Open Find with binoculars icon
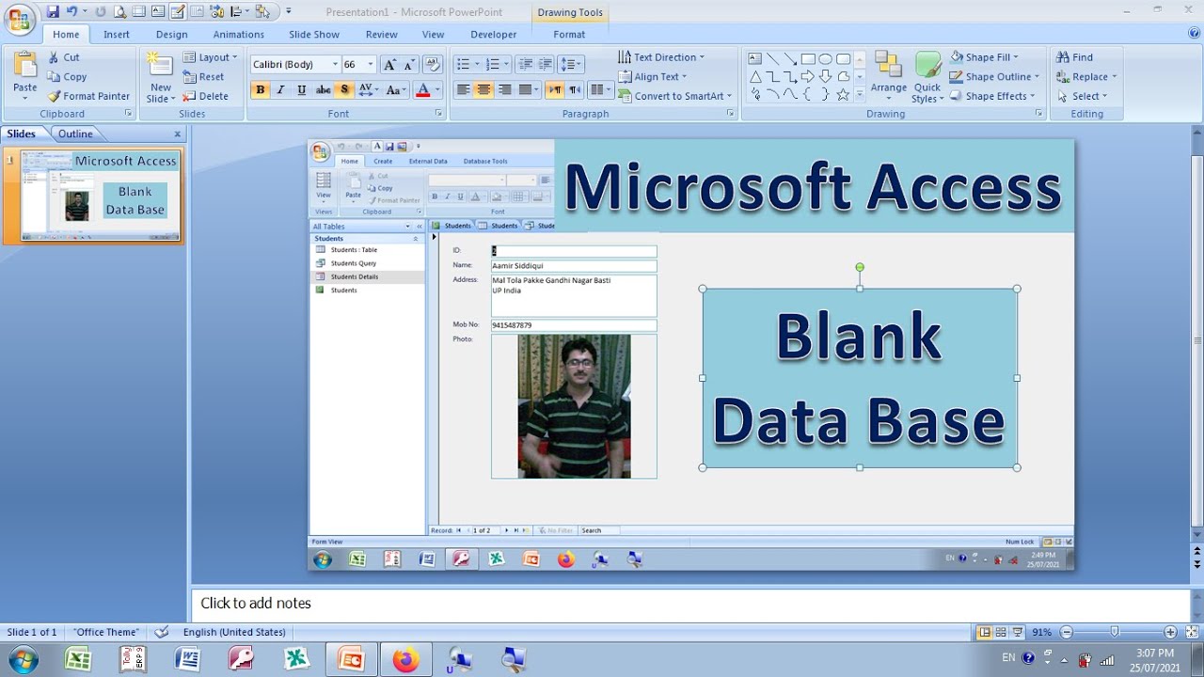 pos(1073,57)
